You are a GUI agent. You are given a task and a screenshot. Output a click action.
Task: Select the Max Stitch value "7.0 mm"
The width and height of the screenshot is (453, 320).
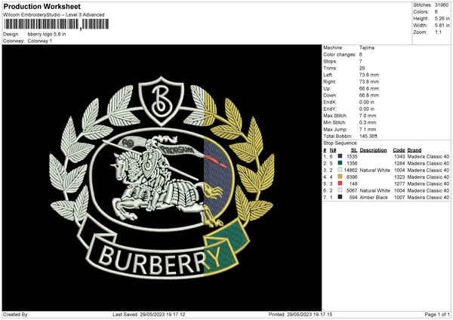[x=368, y=115]
